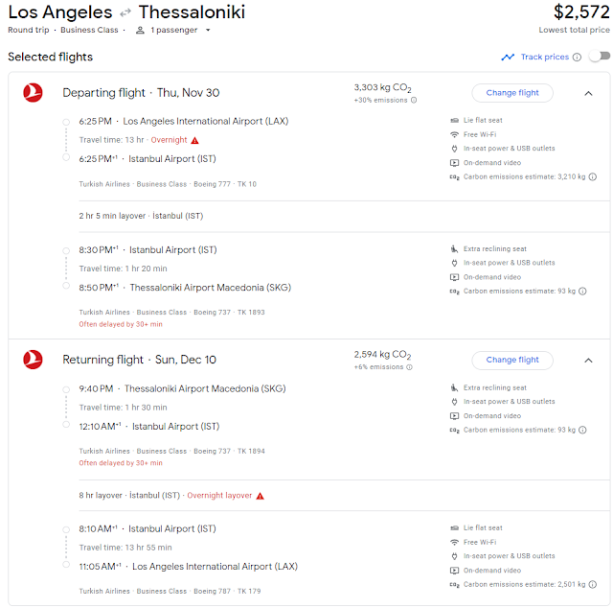Collapse the departing flight details

point(588,94)
